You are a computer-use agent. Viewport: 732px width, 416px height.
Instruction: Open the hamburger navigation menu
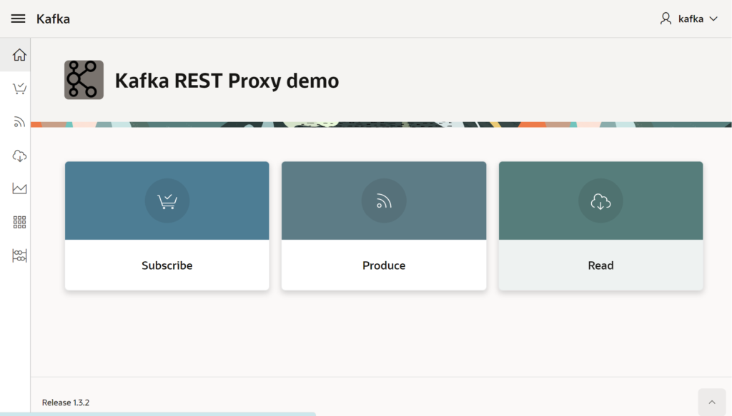tap(18, 19)
